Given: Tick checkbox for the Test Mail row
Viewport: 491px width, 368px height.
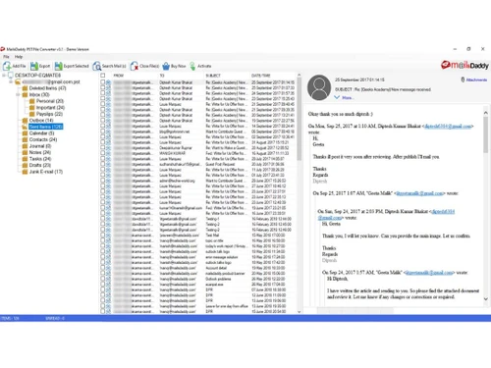Looking at the screenshot, I should [x=103, y=235].
